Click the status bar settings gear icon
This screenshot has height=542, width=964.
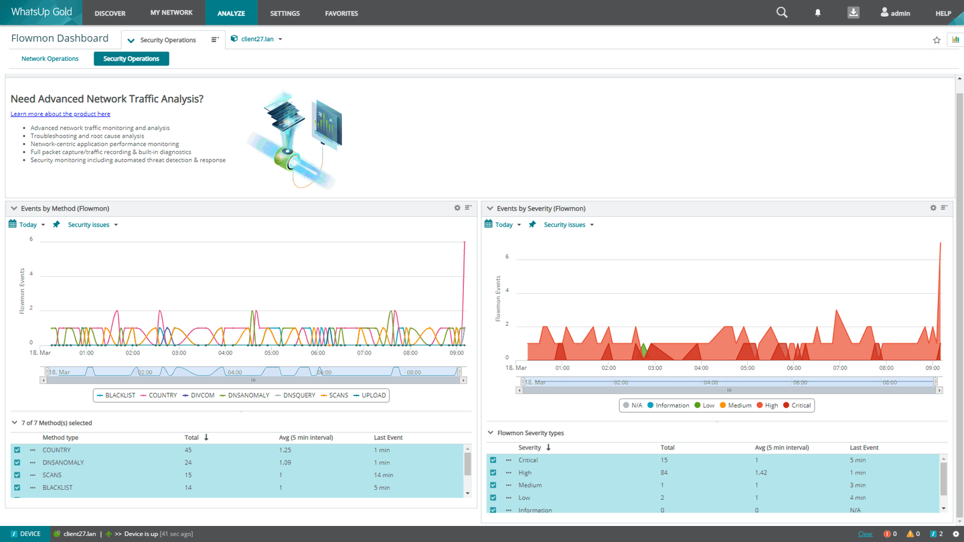click(x=955, y=534)
